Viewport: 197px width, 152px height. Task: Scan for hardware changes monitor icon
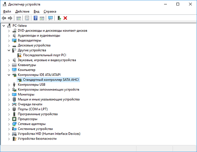coord(50,18)
